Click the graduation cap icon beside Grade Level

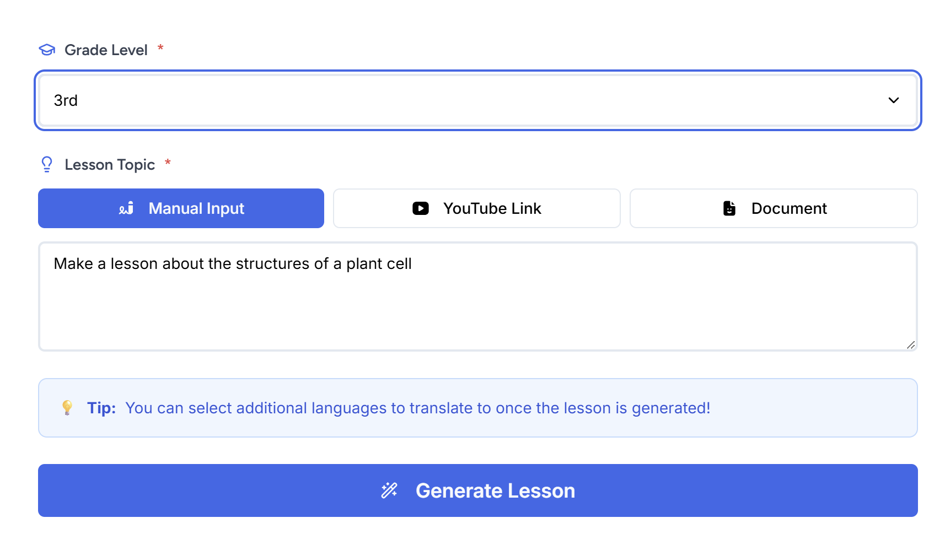pos(47,50)
